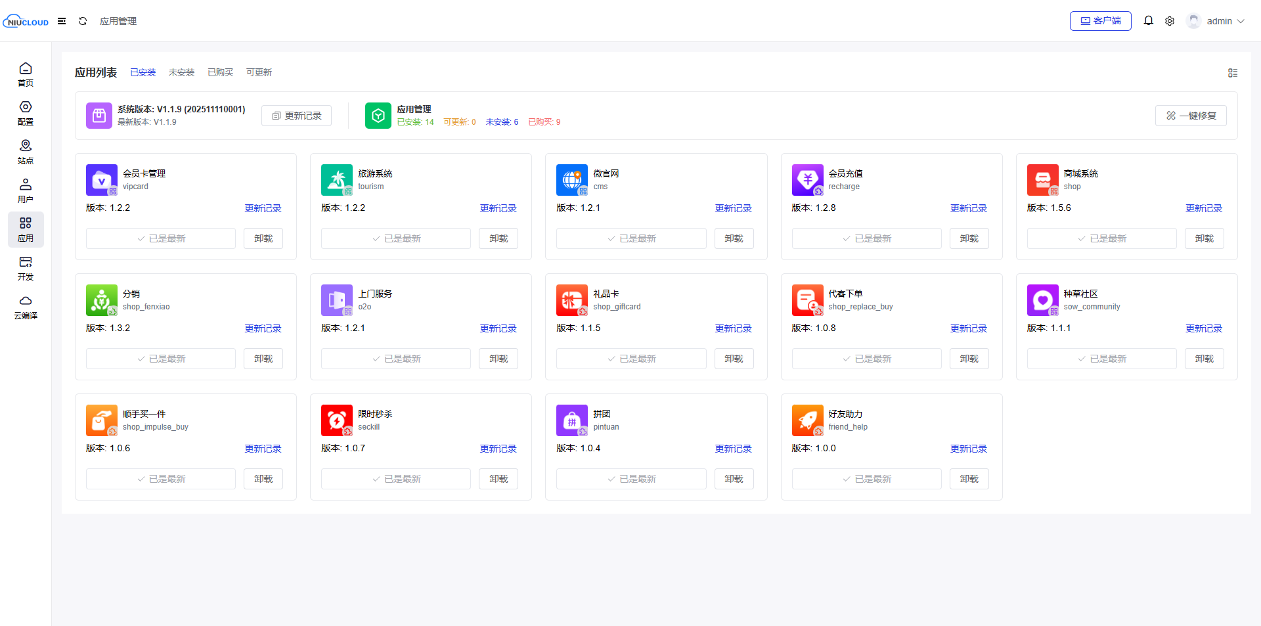Viewport: 1261px width, 626px height.
Task: Open 云编译 in the left sidebar
Action: (x=26, y=307)
